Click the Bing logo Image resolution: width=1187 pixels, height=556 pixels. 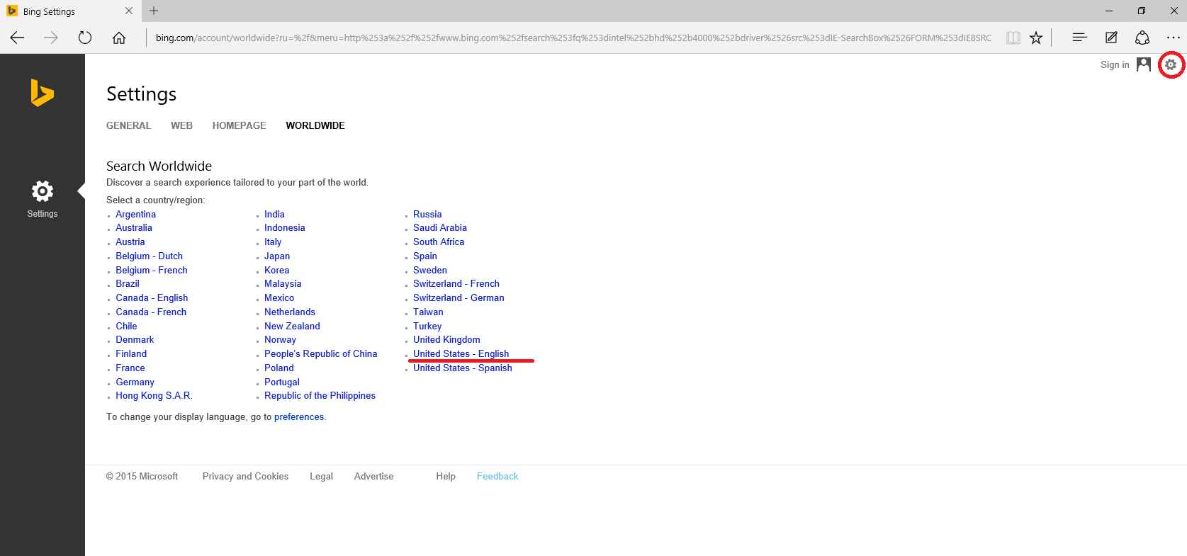(x=42, y=93)
